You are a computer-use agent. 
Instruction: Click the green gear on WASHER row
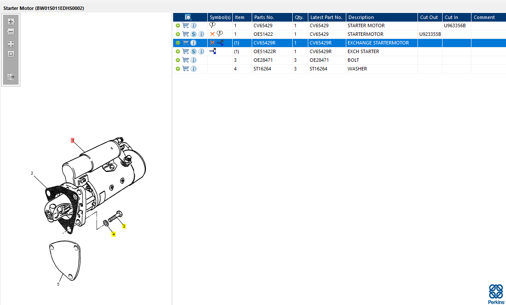(177, 69)
